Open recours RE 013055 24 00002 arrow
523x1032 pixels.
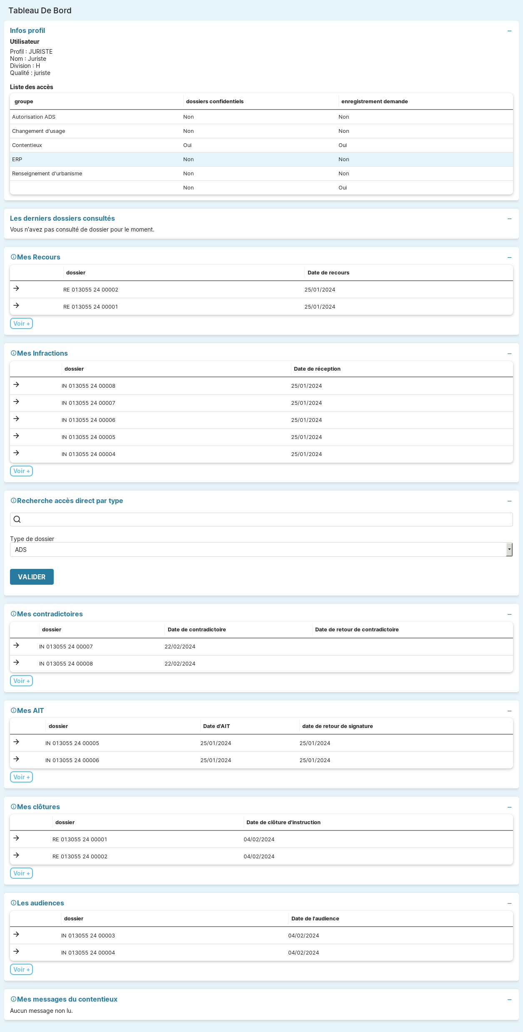pyautogui.click(x=16, y=289)
